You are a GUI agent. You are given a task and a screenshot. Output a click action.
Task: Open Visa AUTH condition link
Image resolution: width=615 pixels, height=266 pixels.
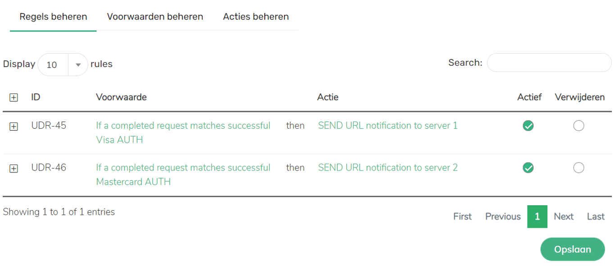click(x=183, y=132)
